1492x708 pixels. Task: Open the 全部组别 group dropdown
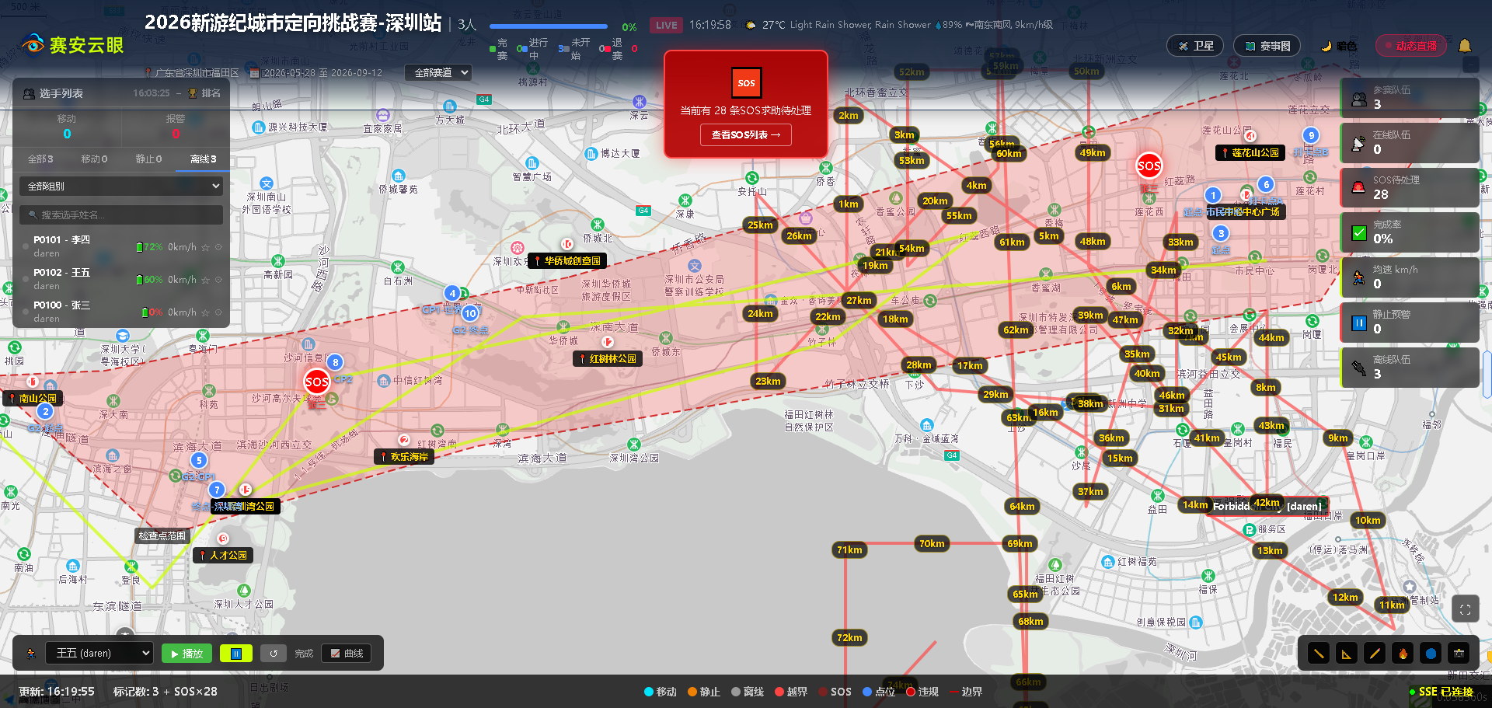coord(121,187)
